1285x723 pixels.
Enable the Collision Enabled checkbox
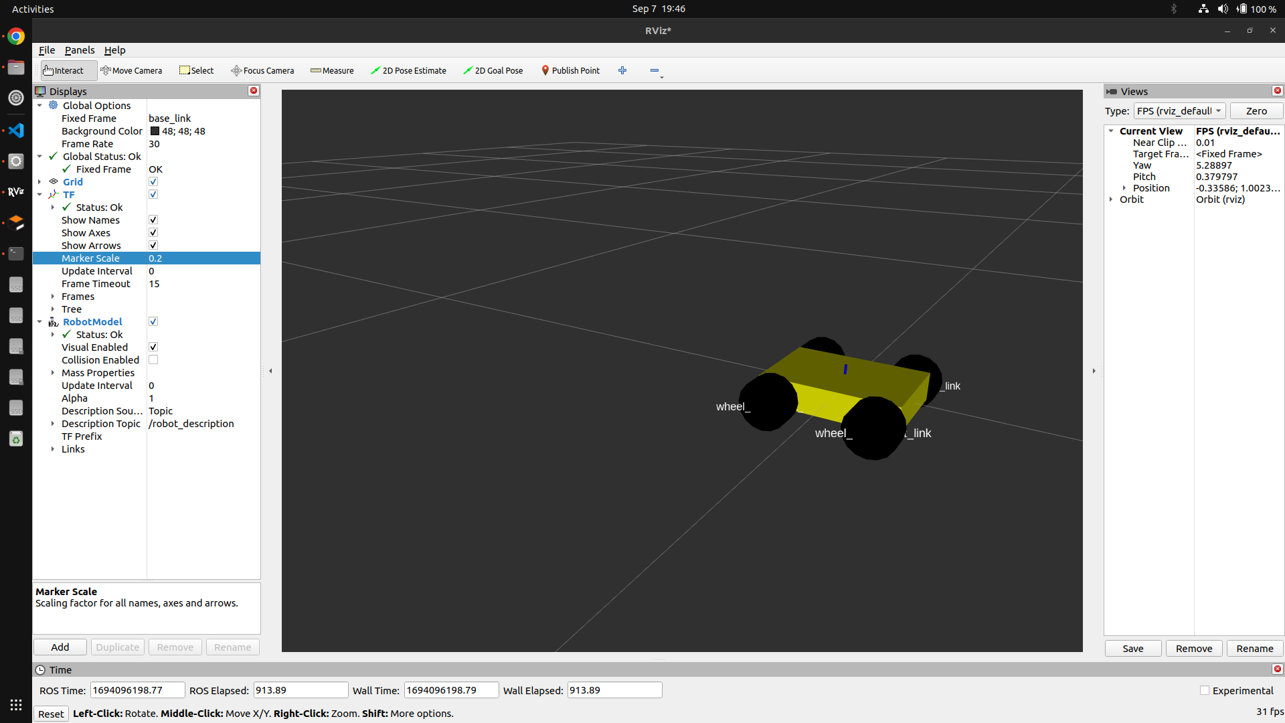(153, 360)
